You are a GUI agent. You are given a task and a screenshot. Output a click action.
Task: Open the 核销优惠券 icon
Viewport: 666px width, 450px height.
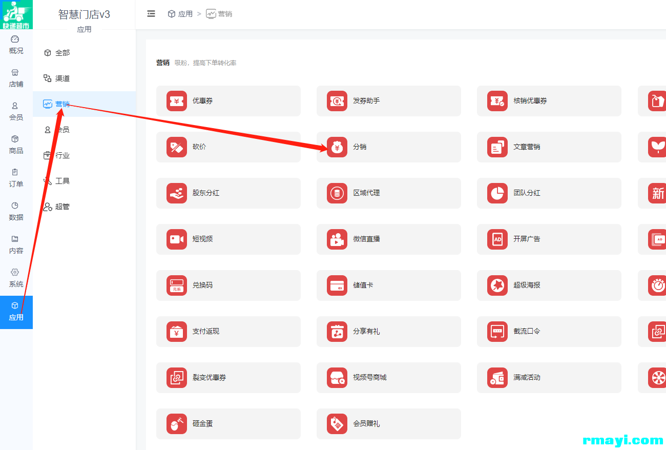tap(497, 101)
